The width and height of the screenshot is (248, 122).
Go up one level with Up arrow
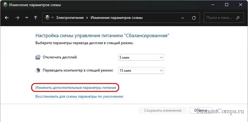(x=35, y=18)
